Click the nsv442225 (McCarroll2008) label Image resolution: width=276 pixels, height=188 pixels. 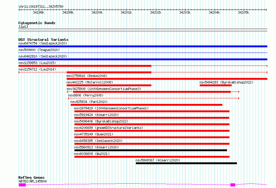(90, 82)
